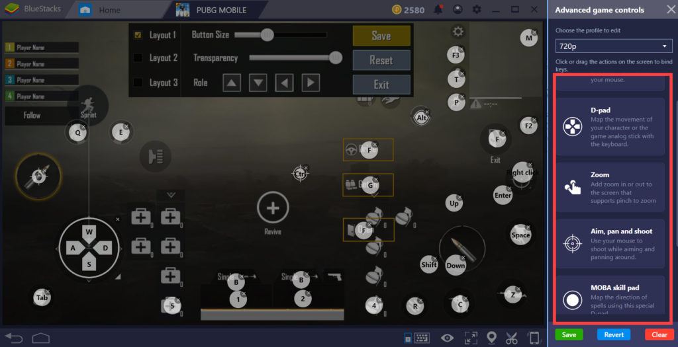The image size is (678, 347).
Task: Click the scissors screenshot icon
Action: pyautogui.click(x=511, y=338)
